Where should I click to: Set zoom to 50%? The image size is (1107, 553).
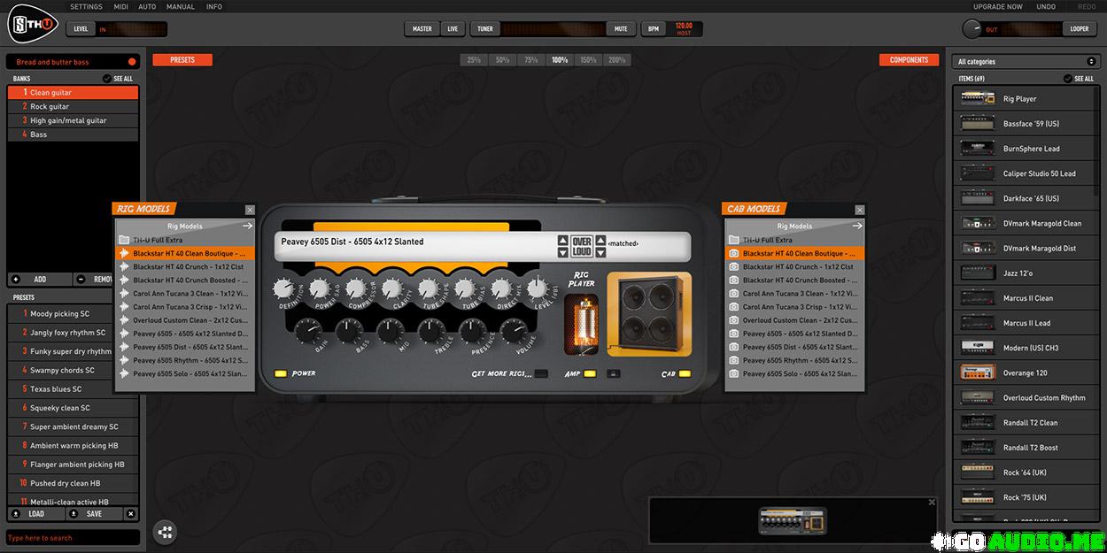coord(502,60)
